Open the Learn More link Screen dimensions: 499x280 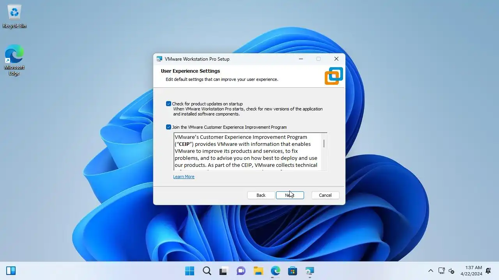[x=184, y=177]
